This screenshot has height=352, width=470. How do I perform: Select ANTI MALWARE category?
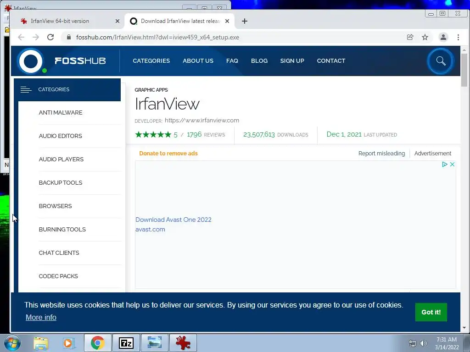[61, 113]
